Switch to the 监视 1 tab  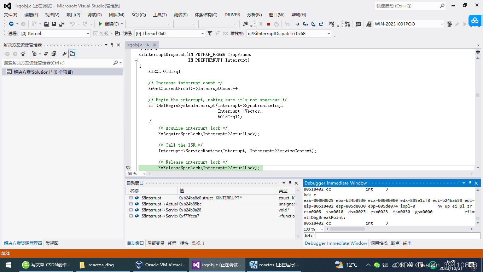[x=198, y=243]
